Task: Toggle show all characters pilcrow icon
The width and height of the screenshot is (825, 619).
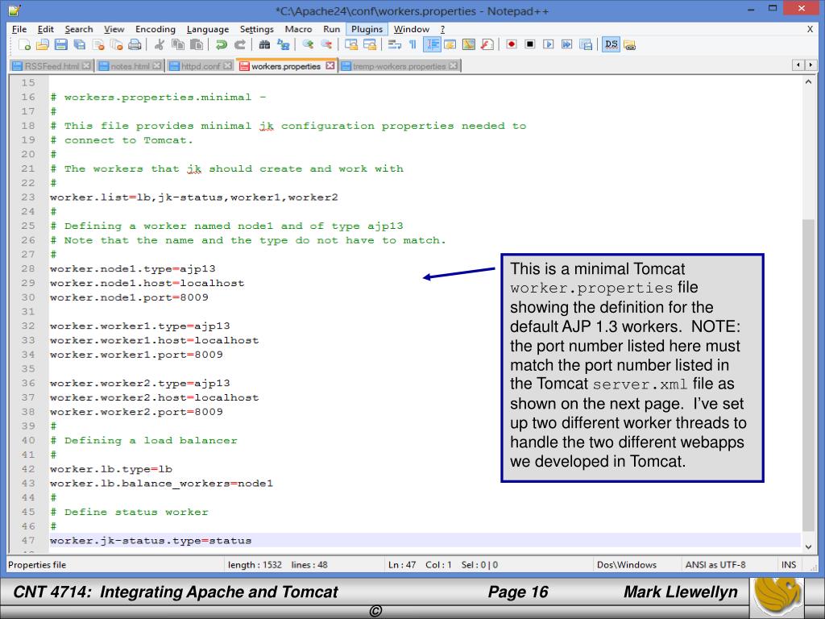Action: [x=413, y=45]
